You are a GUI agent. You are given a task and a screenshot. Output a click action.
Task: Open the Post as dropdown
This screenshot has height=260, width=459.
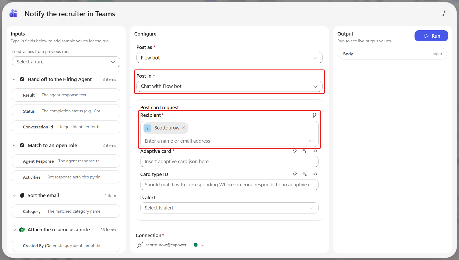[x=229, y=58]
